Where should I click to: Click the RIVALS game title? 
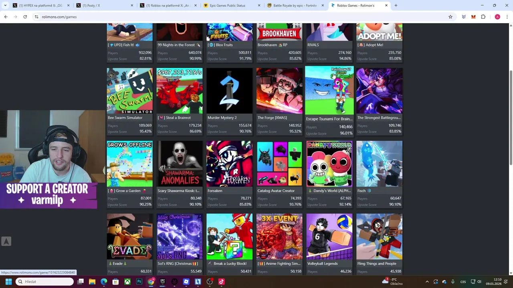point(313,45)
